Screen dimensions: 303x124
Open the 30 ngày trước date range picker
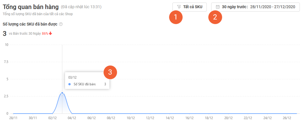[x=255, y=7]
